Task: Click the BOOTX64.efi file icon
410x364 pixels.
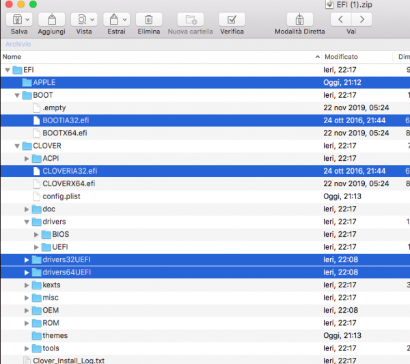Action: coord(37,133)
